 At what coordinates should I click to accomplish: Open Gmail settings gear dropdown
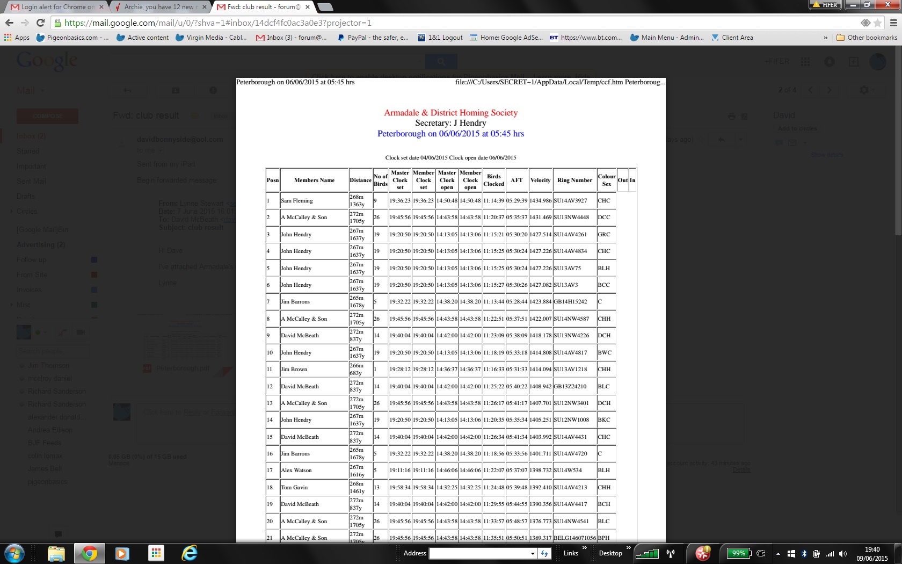(x=867, y=90)
